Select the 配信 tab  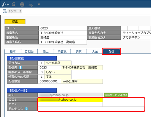coord(111,51)
